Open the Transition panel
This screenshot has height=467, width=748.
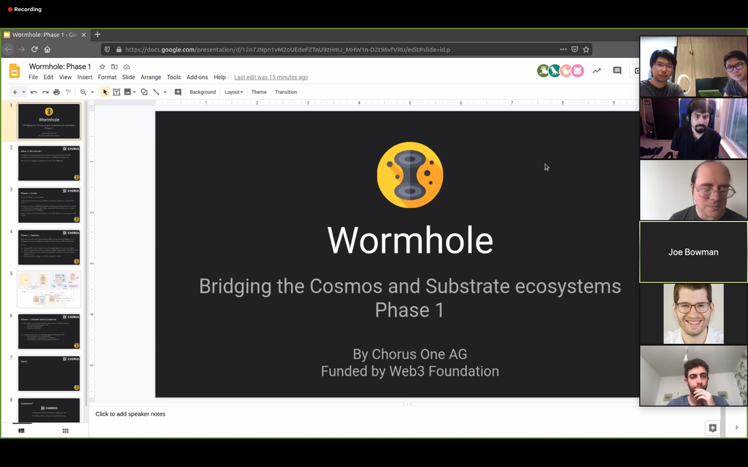tap(286, 92)
